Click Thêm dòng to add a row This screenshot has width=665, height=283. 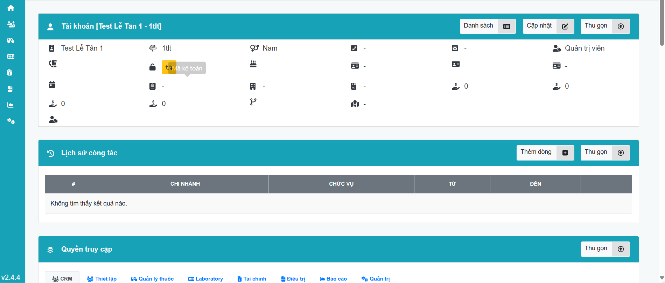point(545,152)
